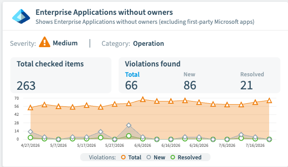The height and width of the screenshot is (167, 288).
Task: Click the 'Violations:' legend label
Action: [102, 157]
